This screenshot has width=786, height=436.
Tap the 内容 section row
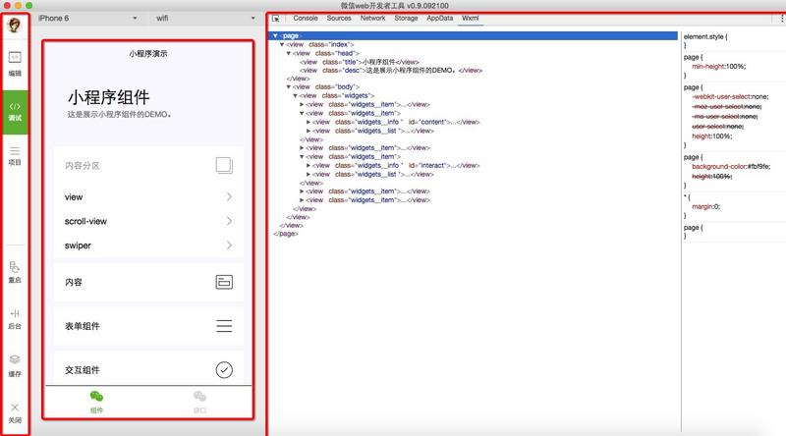point(148,282)
